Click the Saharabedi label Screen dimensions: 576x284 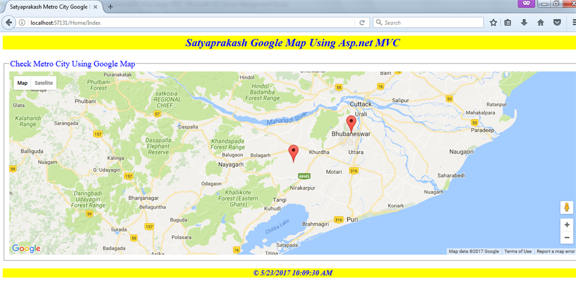point(452,176)
